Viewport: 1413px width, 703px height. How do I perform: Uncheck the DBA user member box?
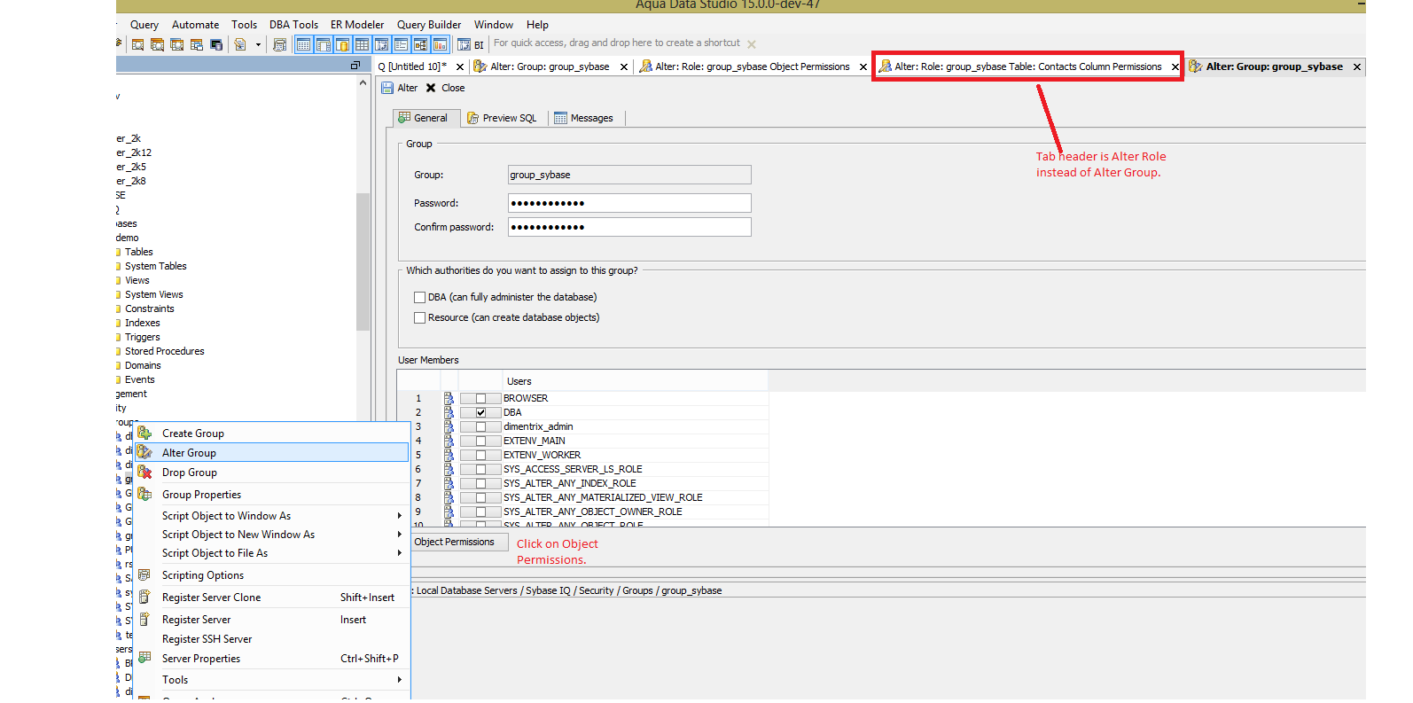pos(481,412)
